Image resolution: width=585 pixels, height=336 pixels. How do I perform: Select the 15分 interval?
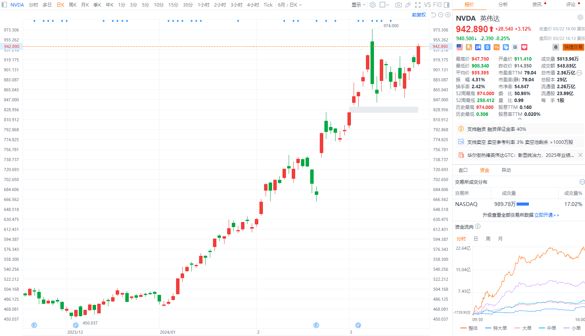pos(173,5)
